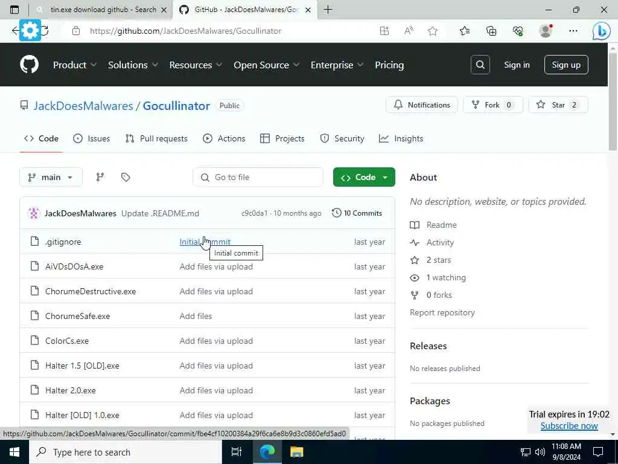Expand the Product menu
The height and width of the screenshot is (464, 618).
[74, 65]
